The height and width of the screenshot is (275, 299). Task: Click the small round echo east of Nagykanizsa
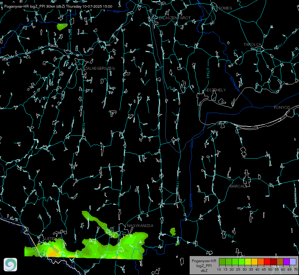[x=173, y=232]
